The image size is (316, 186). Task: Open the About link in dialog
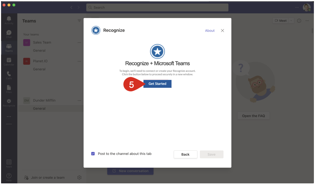coord(210,31)
